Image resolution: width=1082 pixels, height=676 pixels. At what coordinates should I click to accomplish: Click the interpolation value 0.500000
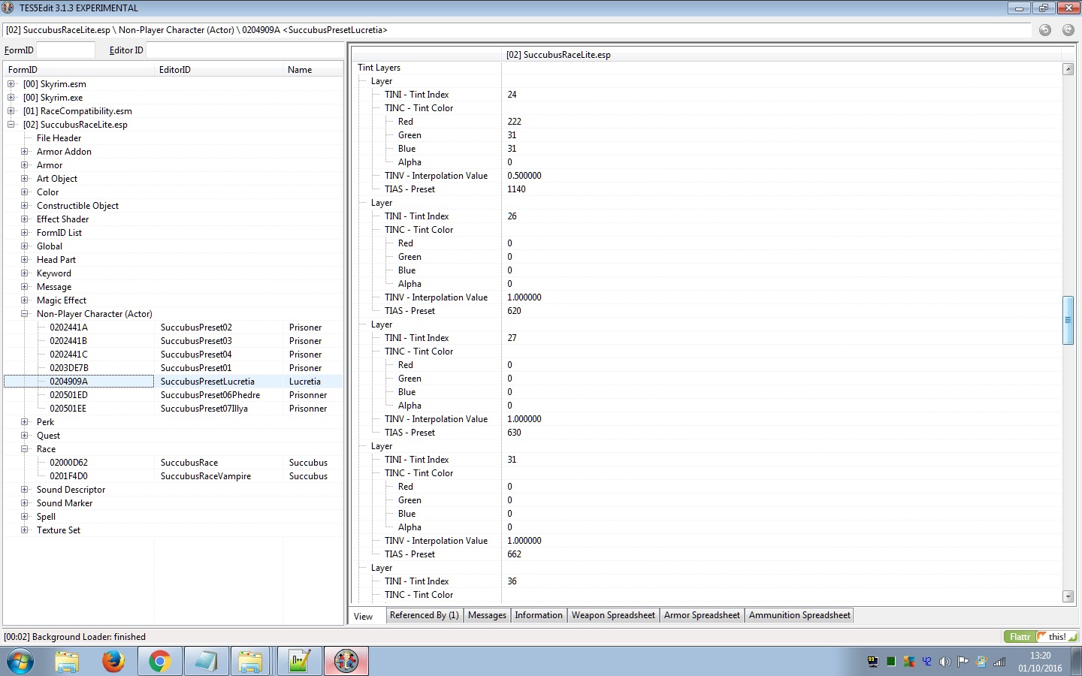coord(524,176)
